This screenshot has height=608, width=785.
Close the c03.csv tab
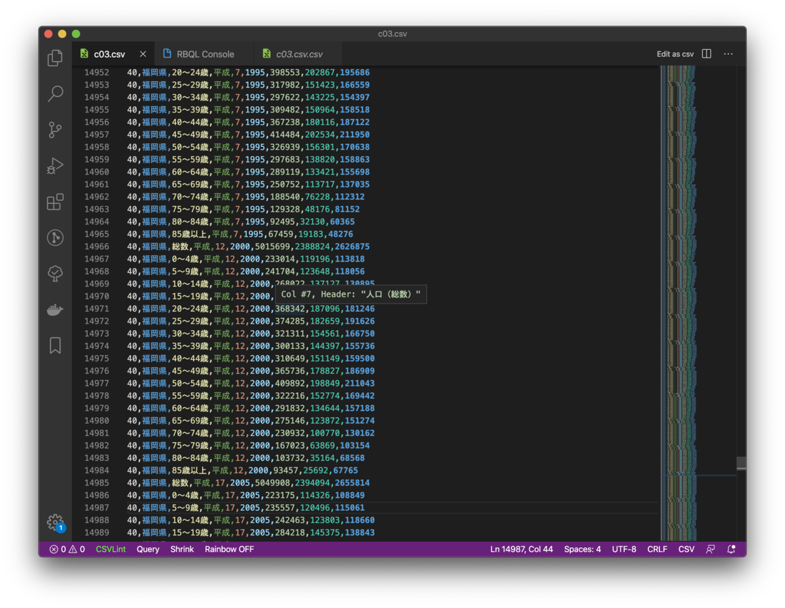pos(143,54)
